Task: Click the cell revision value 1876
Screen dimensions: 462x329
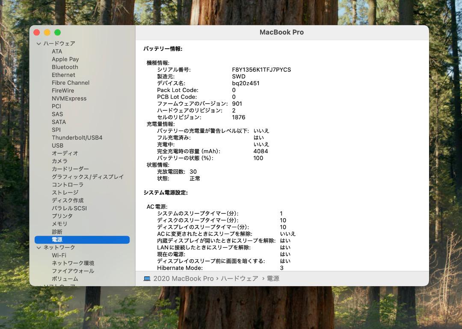Action: click(238, 117)
